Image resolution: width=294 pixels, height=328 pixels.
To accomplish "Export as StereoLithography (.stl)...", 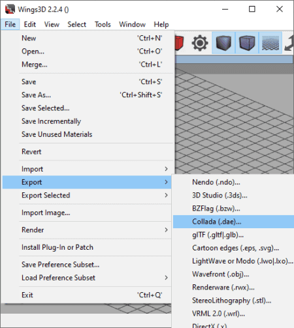I will (x=233, y=301).
